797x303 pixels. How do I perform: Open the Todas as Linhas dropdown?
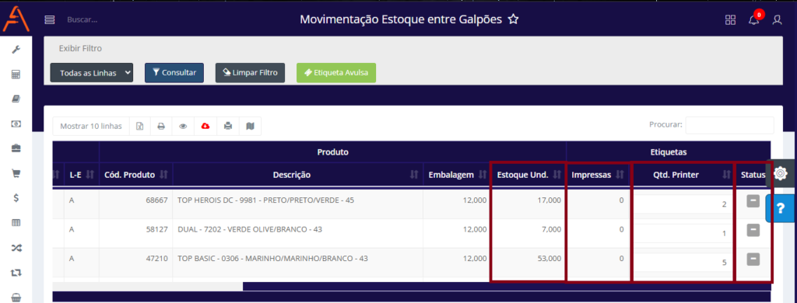tap(92, 72)
